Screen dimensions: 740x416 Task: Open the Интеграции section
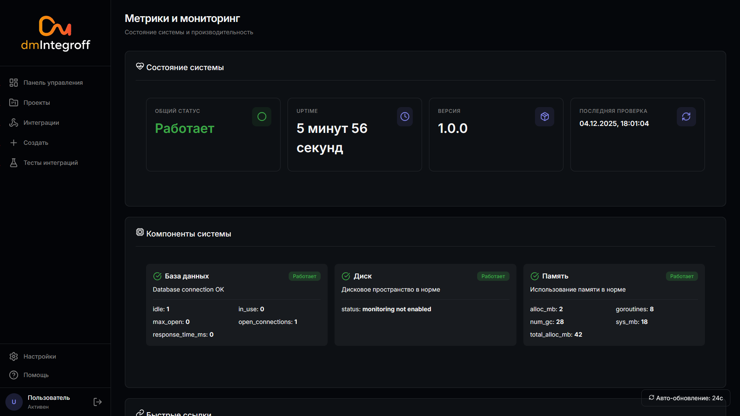(x=41, y=123)
